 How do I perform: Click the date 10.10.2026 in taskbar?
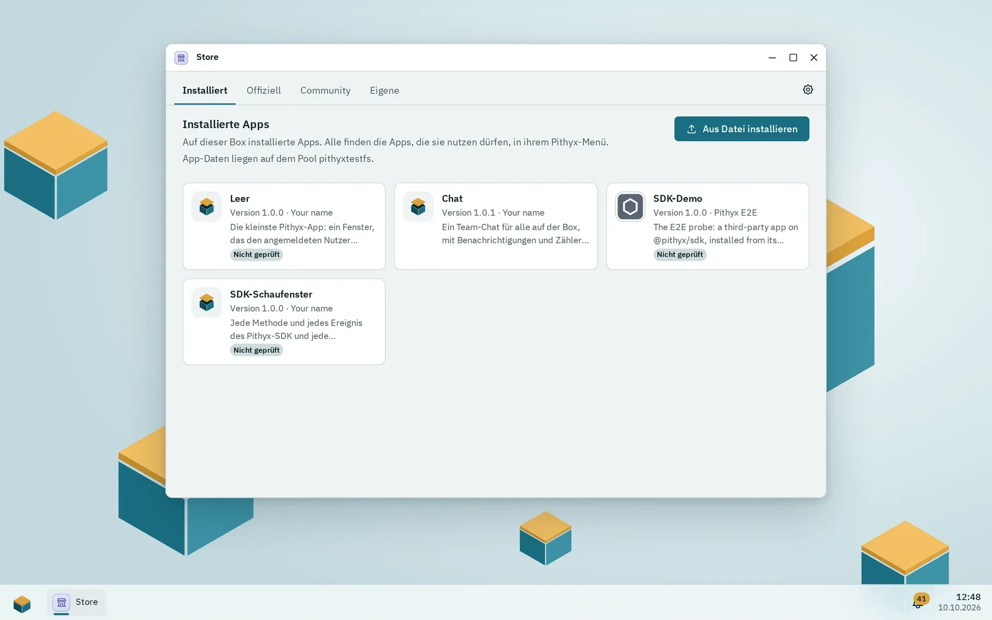click(959, 608)
